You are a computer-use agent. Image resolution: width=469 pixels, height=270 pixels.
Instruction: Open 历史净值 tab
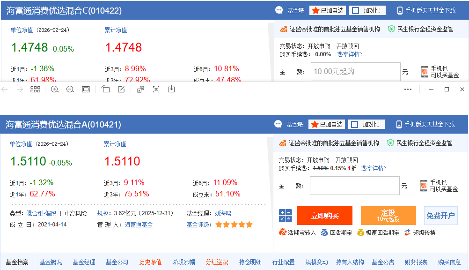coord(150,262)
